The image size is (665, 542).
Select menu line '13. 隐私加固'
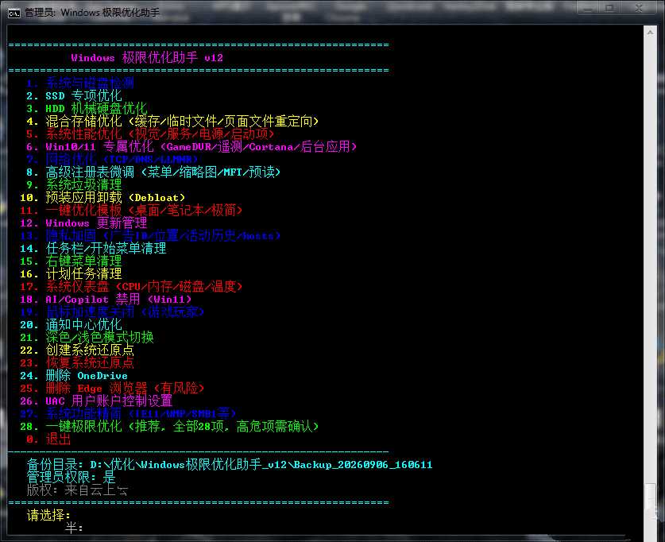coord(150,236)
